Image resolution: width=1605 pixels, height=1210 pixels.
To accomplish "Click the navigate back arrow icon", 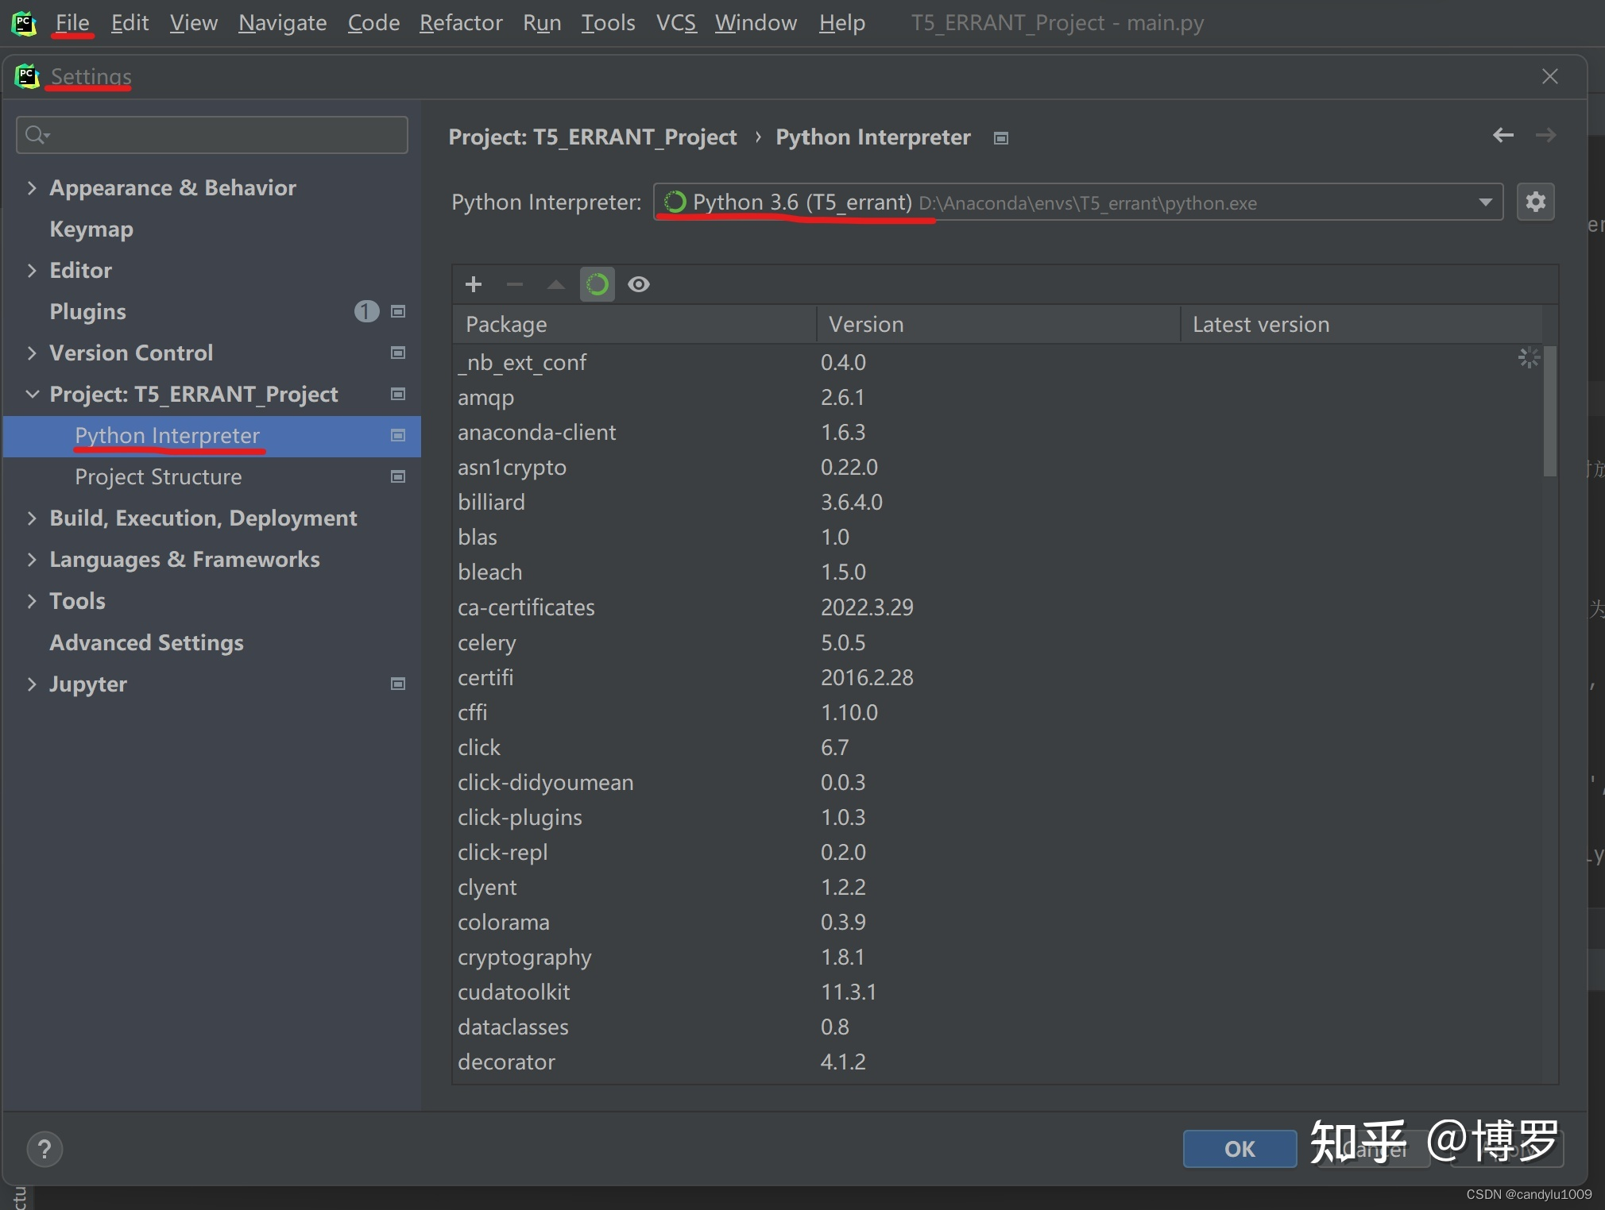I will click(x=1502, y=137).
